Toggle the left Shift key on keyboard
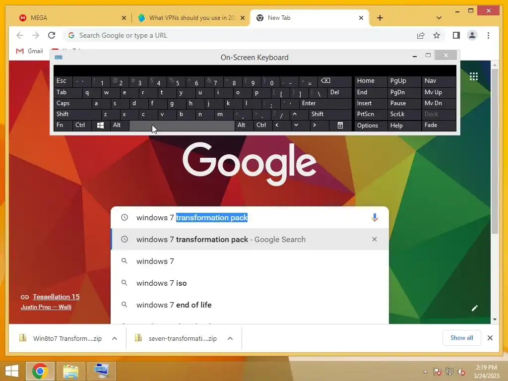The image size is (508, 381). [x=77, y=114]
